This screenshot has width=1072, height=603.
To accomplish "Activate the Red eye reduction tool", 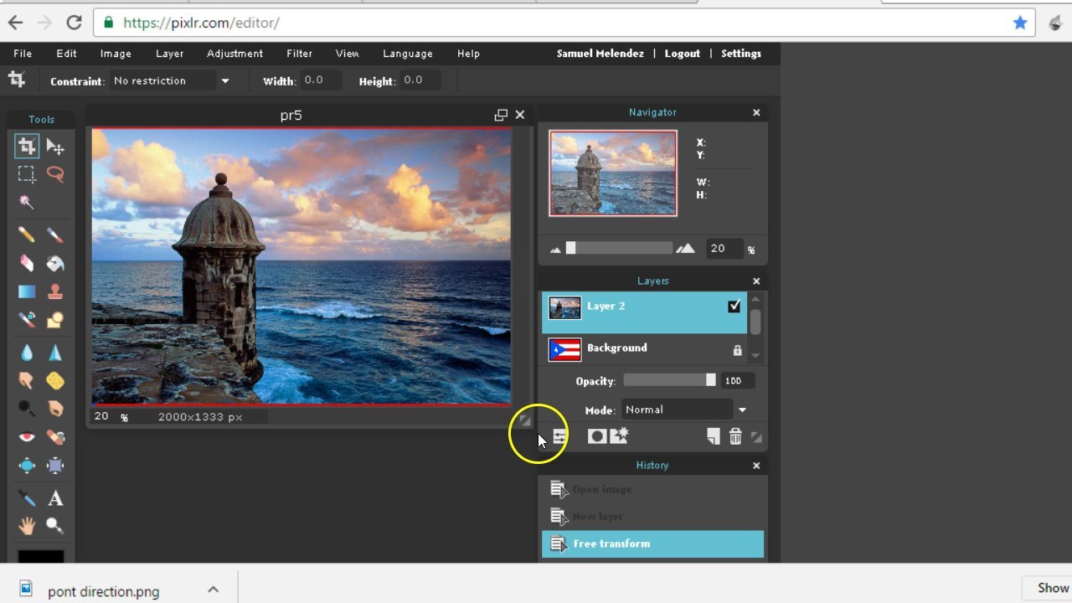I will click(27, 436).
